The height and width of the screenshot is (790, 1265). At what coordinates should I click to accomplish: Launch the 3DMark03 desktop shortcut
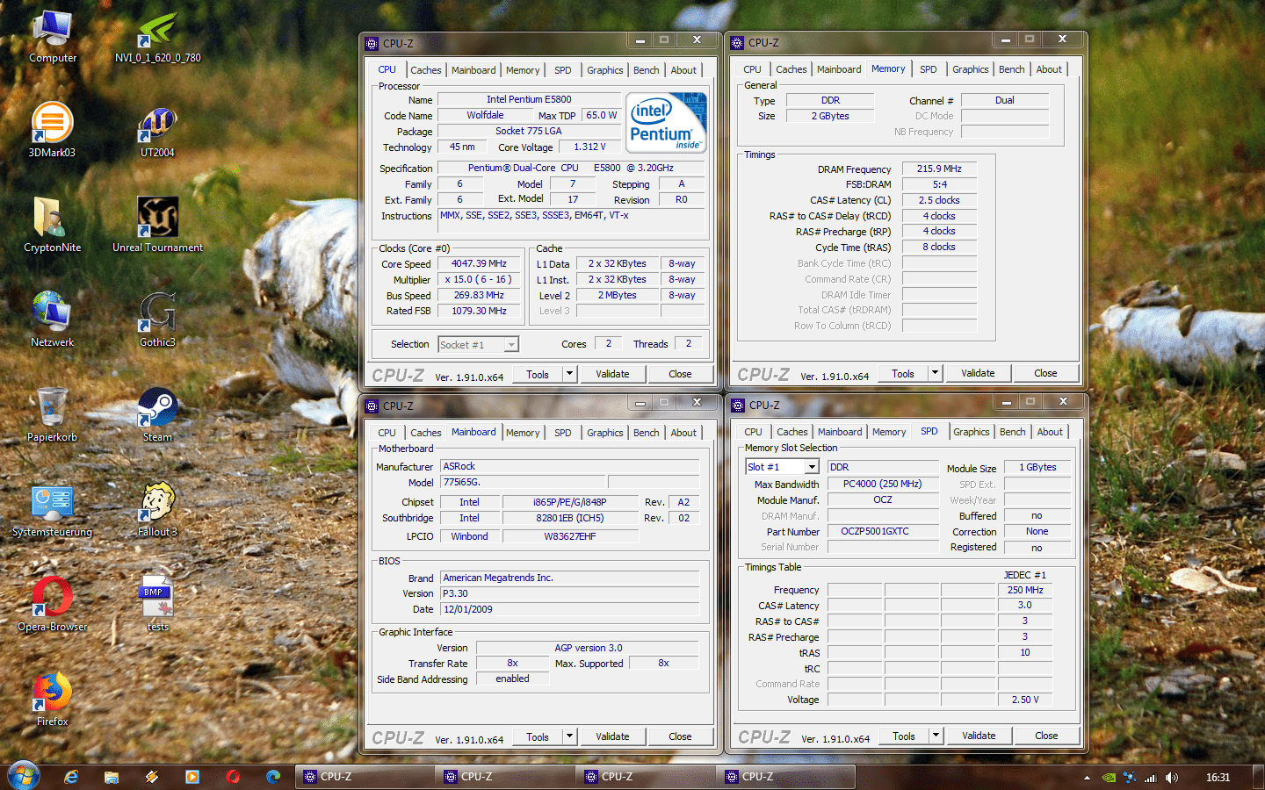tap(52, 130)
